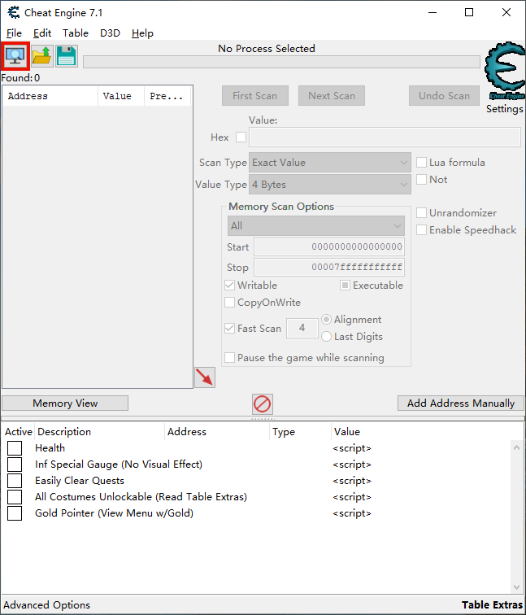
Task: Open the Value Type dropdown
Action: coord(329,185)
